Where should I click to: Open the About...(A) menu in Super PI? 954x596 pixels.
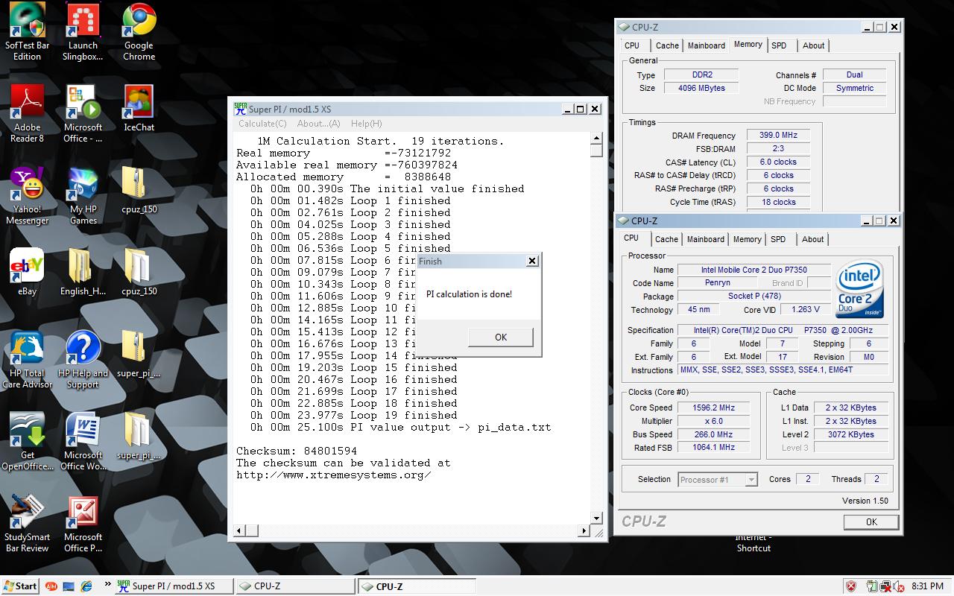pyautogui.click(x=318, y=124)
